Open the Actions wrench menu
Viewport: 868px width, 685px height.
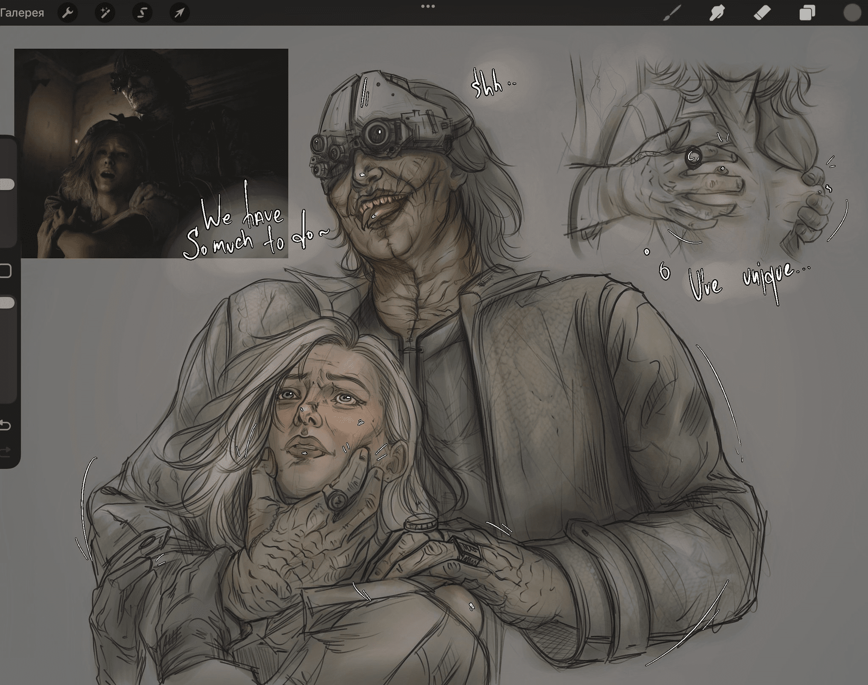click(x=68, y=13)
